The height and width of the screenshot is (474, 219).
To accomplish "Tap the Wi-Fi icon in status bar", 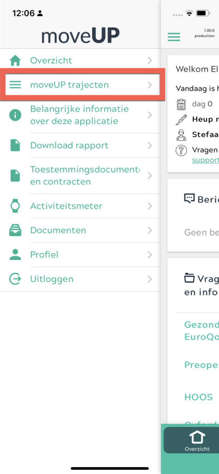I will [189, 13].
